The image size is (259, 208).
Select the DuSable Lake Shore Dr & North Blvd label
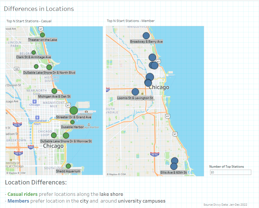click(49, 73)
